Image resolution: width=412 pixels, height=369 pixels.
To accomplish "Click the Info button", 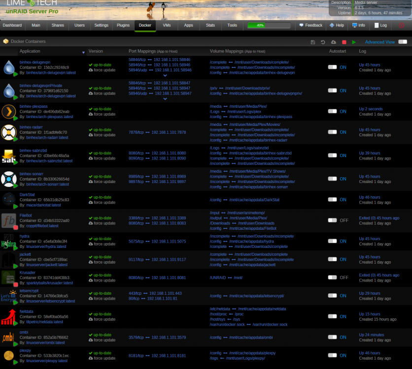I will coord(359,25).
